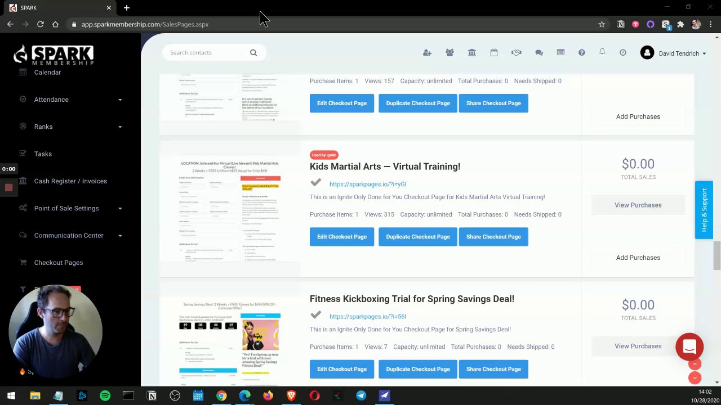Viewport: 721px width, 405px height.
Task: Click the clock history icon in header
Action: click(623, 53)
